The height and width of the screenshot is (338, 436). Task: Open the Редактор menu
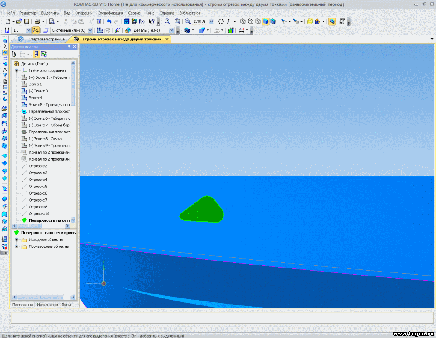(x=28, y=13)
